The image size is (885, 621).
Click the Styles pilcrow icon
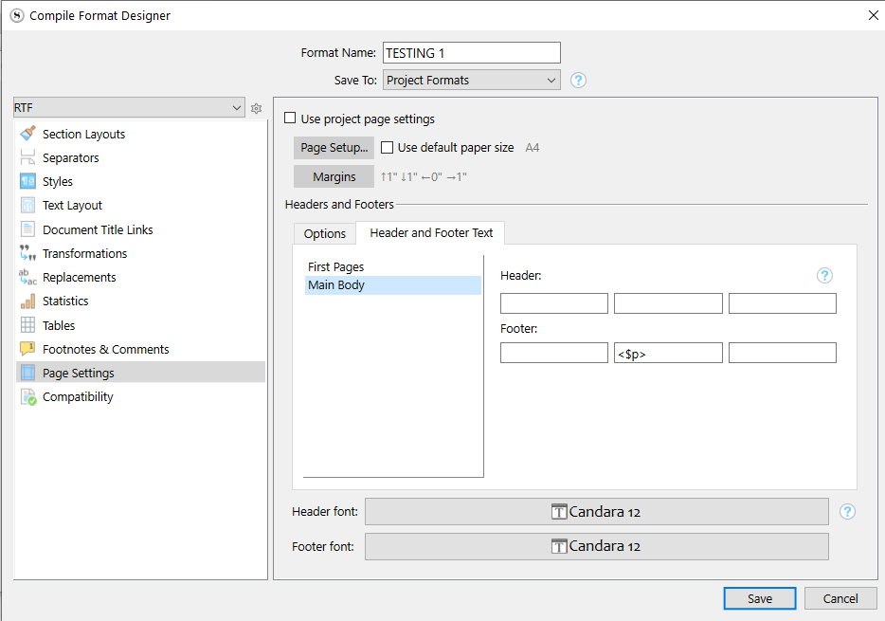point(27,181)
